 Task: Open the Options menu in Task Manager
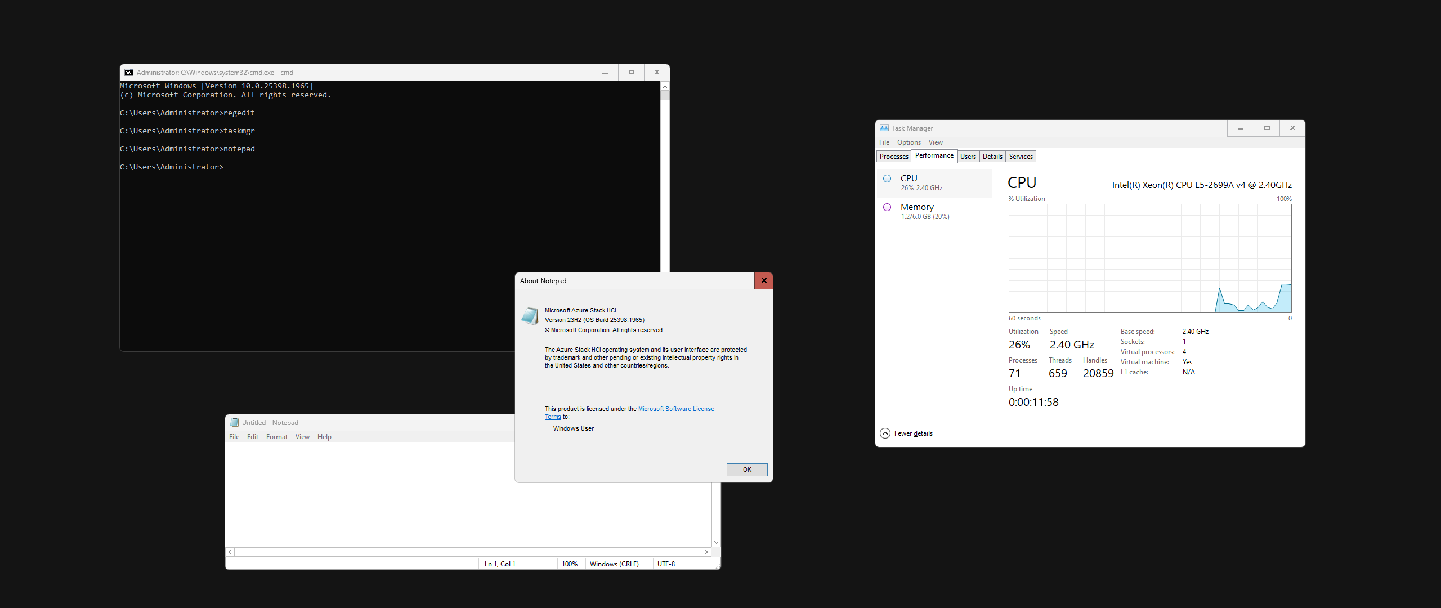pos(909,142)
